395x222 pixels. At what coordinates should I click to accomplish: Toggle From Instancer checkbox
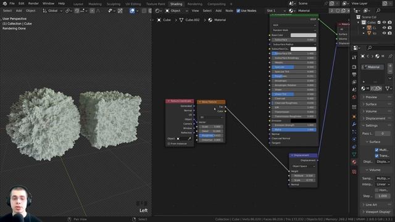pyautogui.click(x=168, y=144)
